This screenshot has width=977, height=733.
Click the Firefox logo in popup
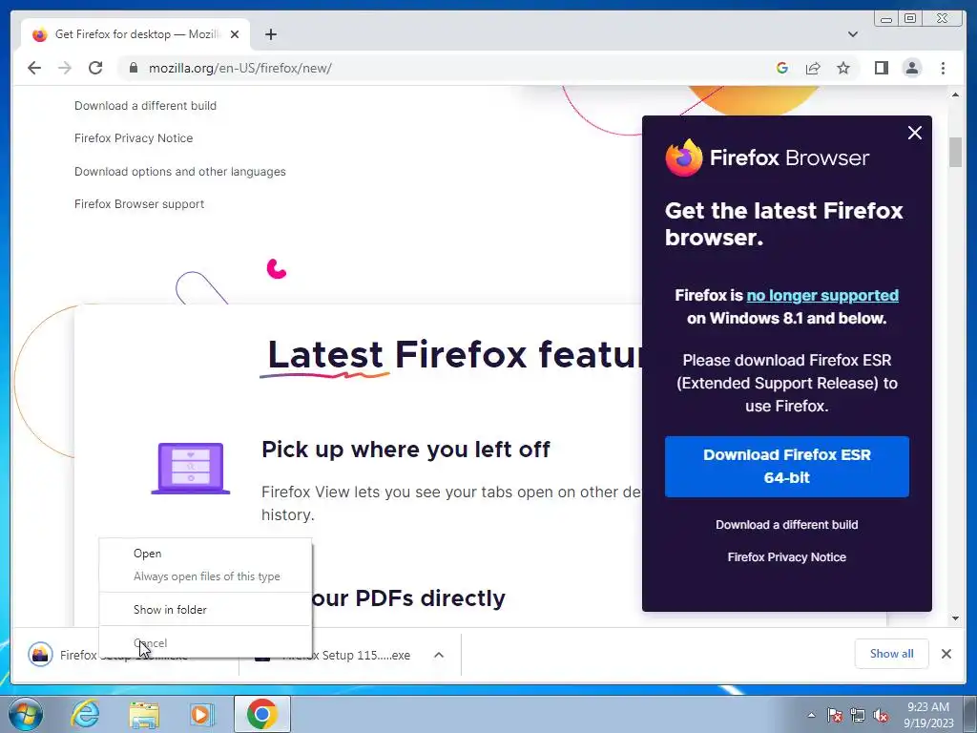click(683, 157)
